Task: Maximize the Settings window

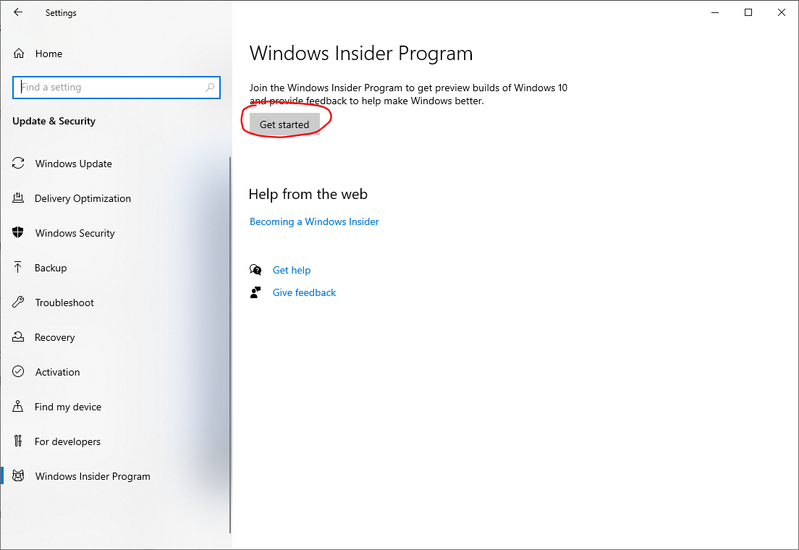Action: pos(748,12)
